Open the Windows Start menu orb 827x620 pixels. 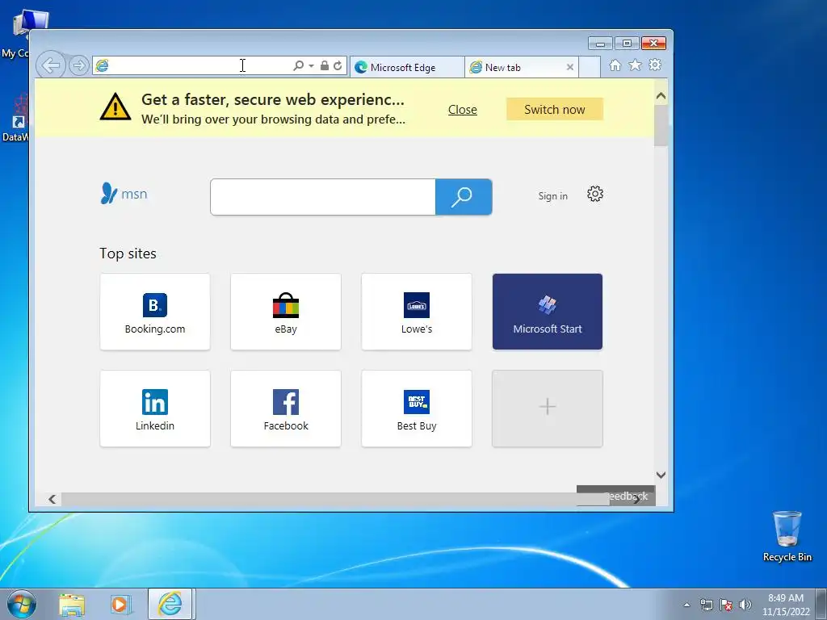(22, 604)
